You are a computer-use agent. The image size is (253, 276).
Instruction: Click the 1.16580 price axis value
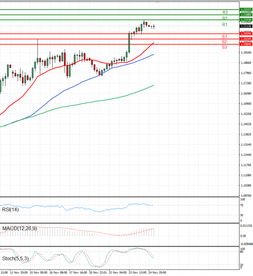tap(246, 93)
